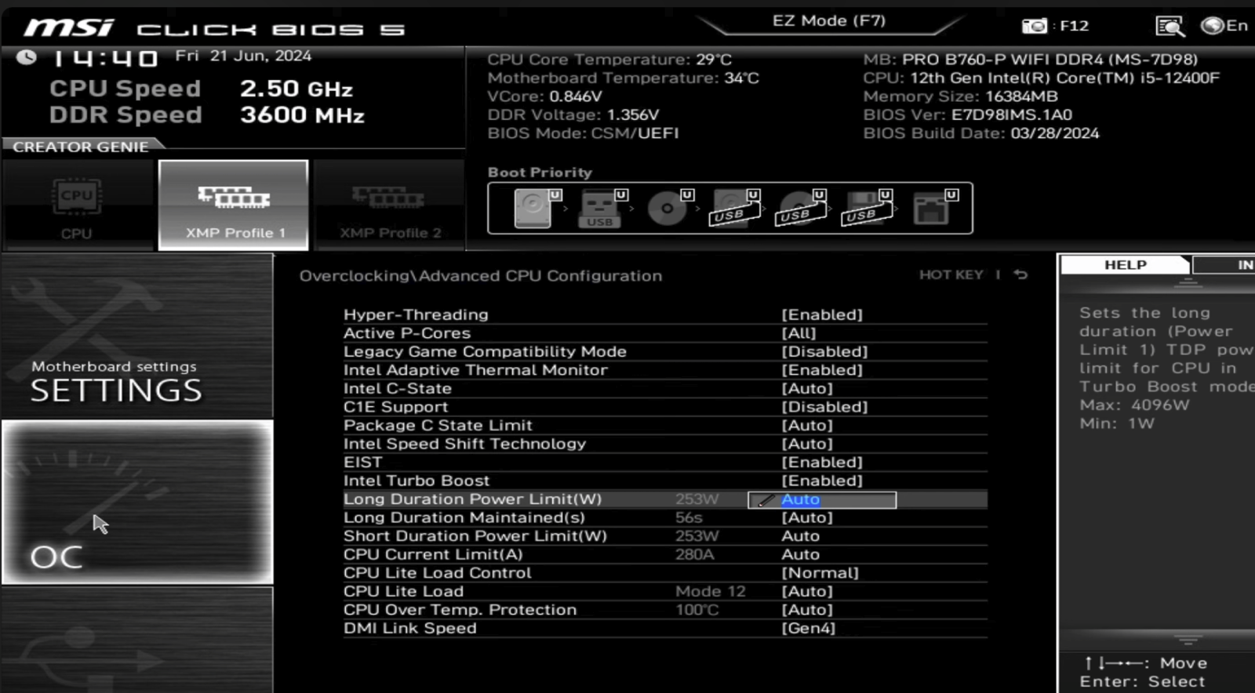Viewport: 1255px width, 693px height.
Task: Open Long Duration Maintained(s) options
Action: coord(665,517)
